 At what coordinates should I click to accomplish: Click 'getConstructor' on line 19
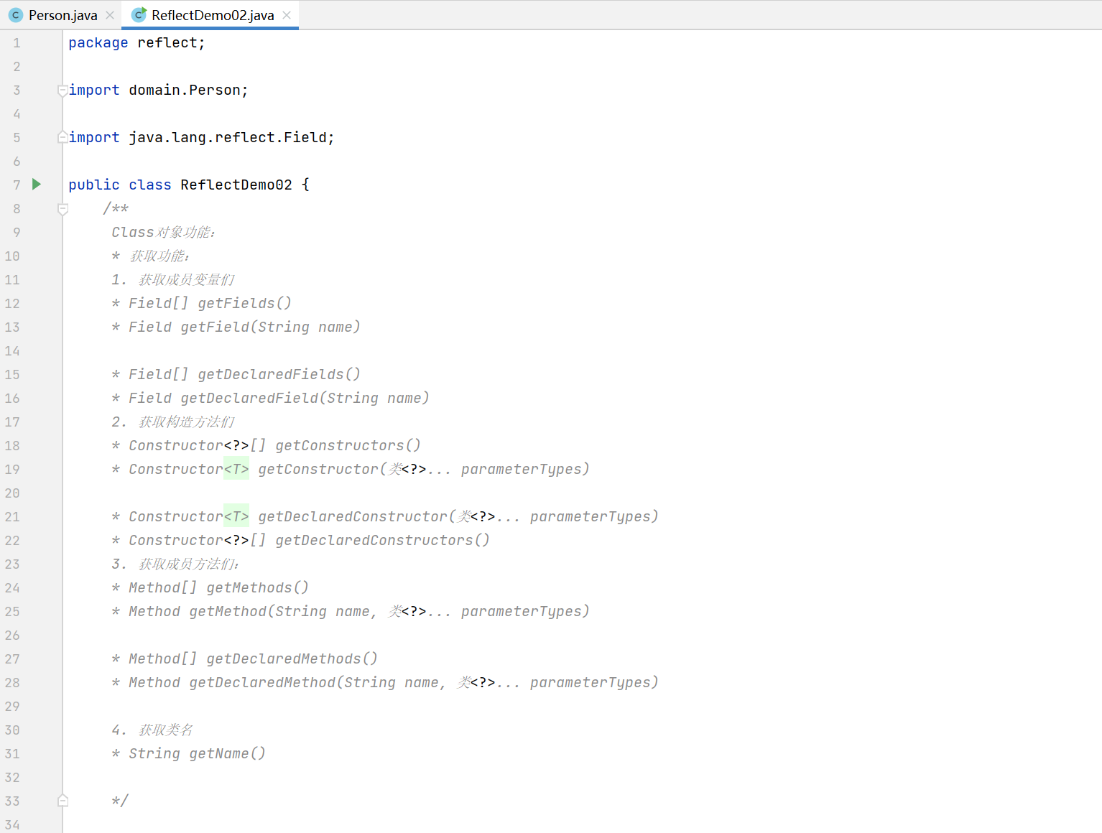(318, 470)
